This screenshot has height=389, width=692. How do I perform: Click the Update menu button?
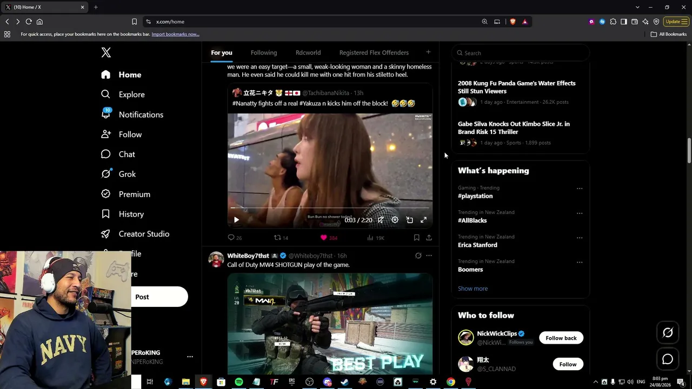pyautogui.click(x=676, y=22)
